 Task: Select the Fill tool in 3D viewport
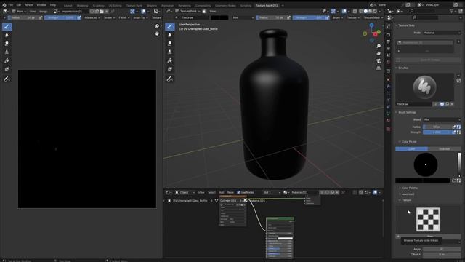pyautogui.click(x=170, y=60)
